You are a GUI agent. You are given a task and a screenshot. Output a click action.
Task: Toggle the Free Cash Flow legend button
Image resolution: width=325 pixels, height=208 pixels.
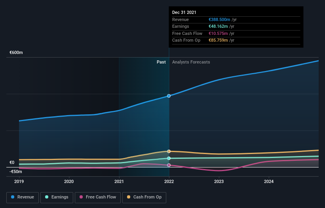pos(98,197)
